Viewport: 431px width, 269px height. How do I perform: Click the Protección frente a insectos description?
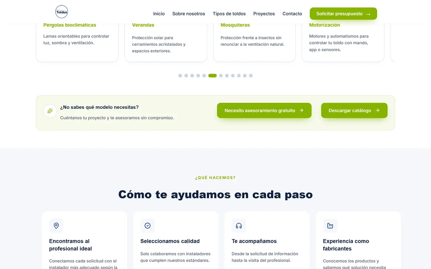(x=253, y=41)
